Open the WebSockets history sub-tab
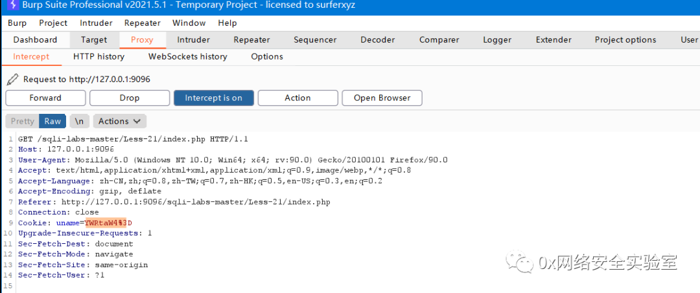The image size is (700, 293). (x=188, y=56)
